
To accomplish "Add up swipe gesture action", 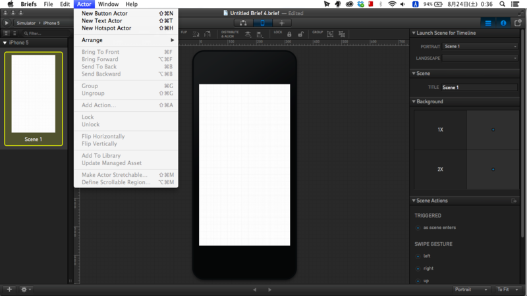I will point(418,281).
